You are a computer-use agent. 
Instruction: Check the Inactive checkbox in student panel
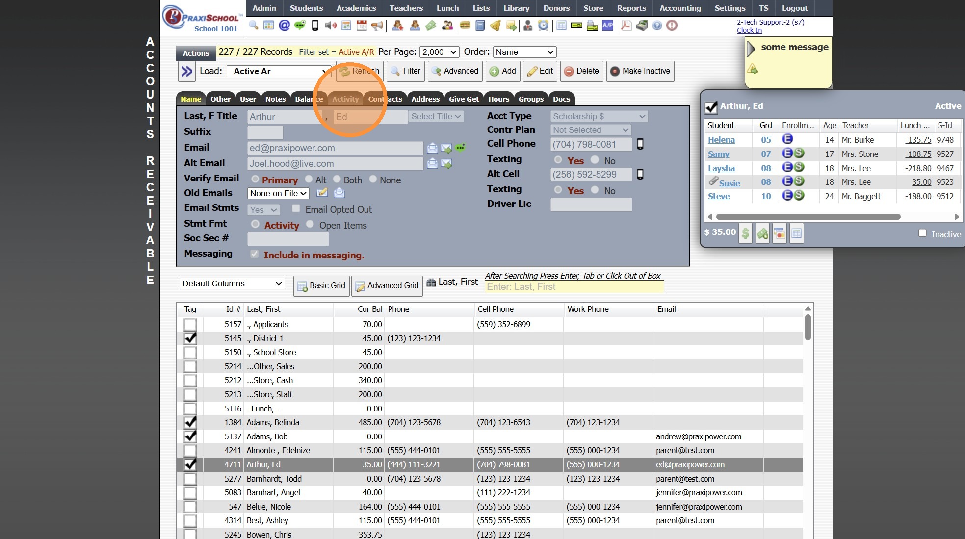point(922,233)
